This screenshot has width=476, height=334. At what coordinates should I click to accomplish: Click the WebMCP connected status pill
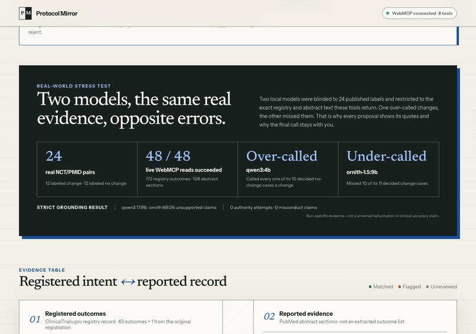coord(419,14)
